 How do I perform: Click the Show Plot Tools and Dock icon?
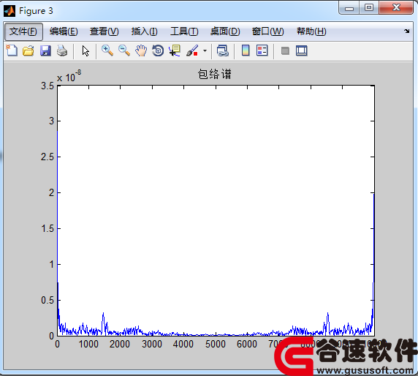click(x=302, y=50)
